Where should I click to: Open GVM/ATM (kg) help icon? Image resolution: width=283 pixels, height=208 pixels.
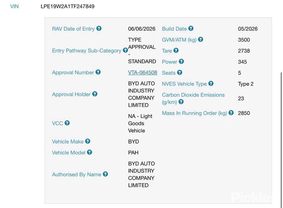pos(200,39)
